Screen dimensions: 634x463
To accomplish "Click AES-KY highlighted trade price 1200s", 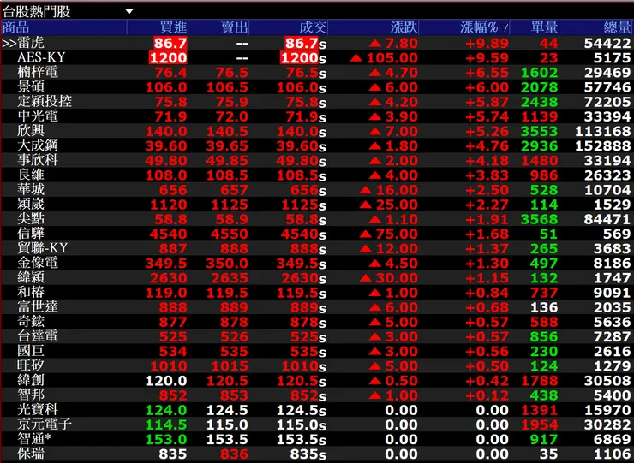I will (302, 58).
